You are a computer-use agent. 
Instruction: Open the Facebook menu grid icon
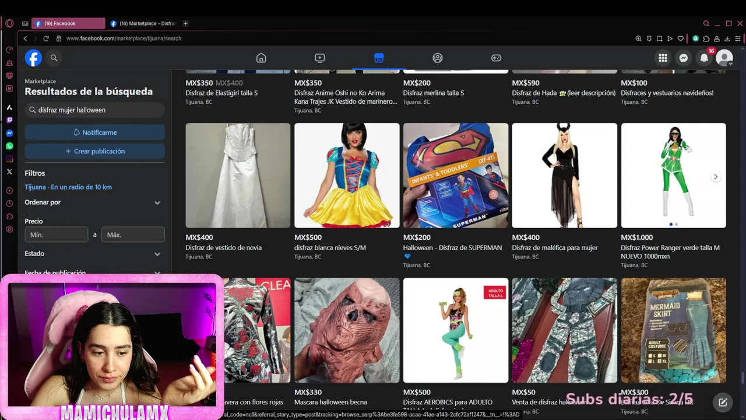pos(663,58)
